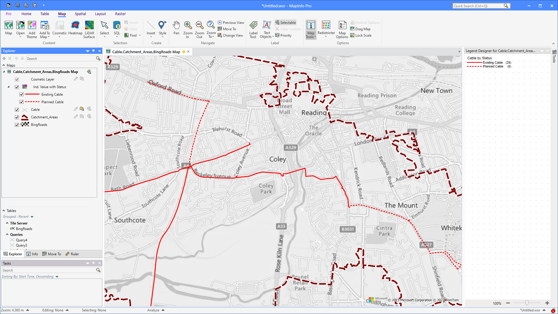Screen dimensions: 558x314
Task: Click Change View in Navigate group
Action: coord(230,35)
